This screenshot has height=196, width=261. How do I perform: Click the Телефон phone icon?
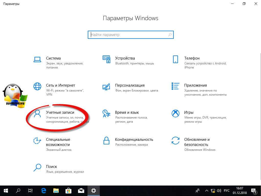click(x=175, y=59)
